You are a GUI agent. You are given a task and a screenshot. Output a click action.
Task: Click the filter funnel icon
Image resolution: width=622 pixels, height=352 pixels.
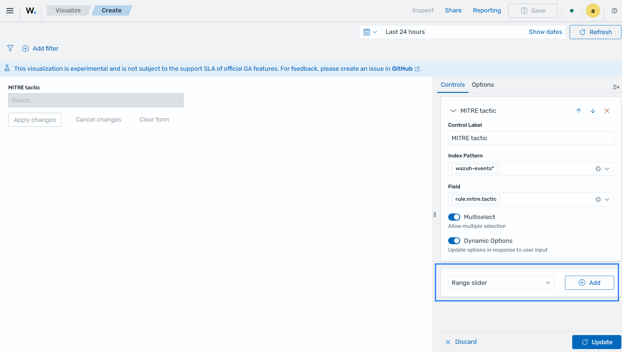(x=10, y=49)
